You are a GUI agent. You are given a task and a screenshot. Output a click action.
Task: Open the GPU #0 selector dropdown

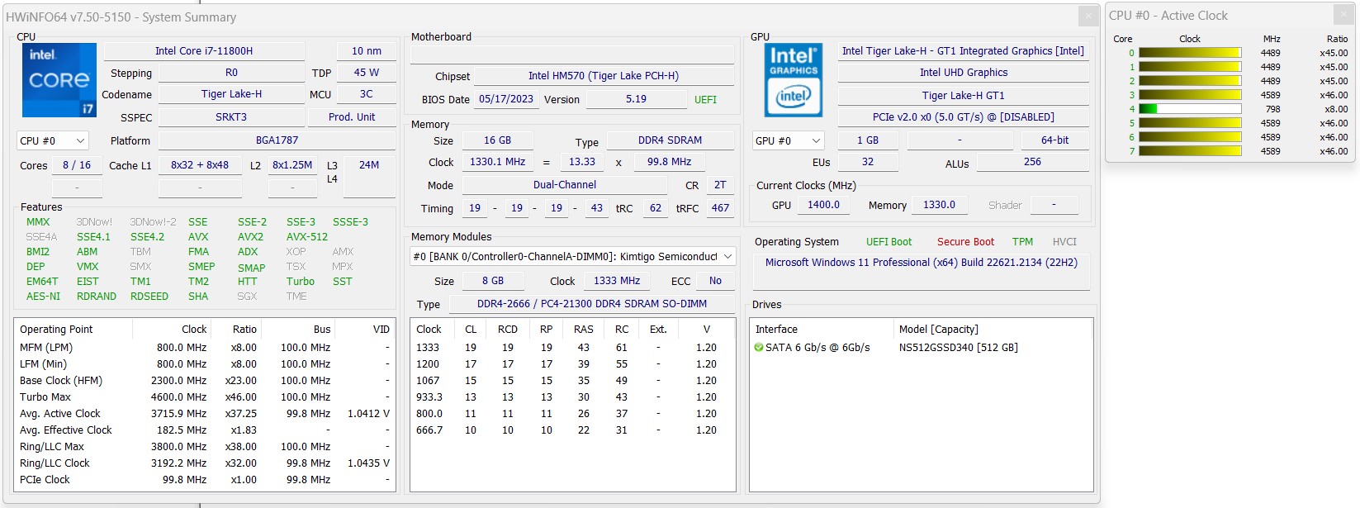(x=789, y=140)
